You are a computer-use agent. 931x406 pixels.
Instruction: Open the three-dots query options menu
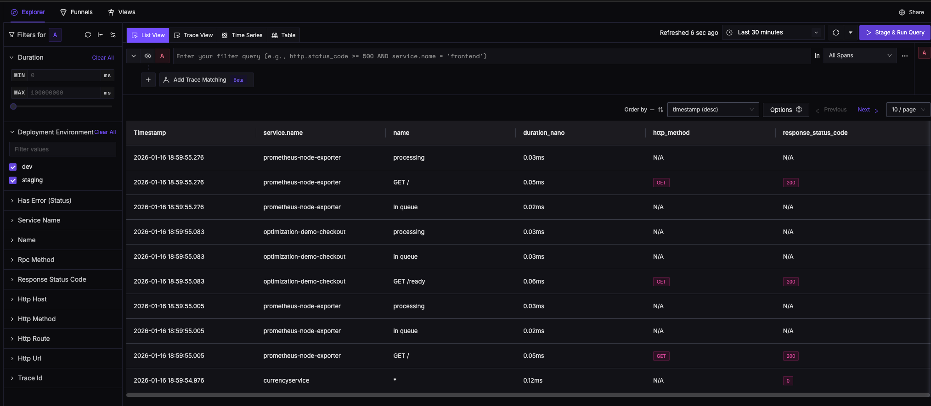click(x=904, y=56)
